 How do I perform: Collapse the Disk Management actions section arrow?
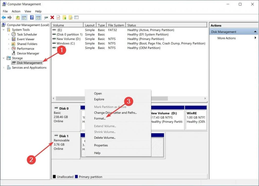coord(255,32)
